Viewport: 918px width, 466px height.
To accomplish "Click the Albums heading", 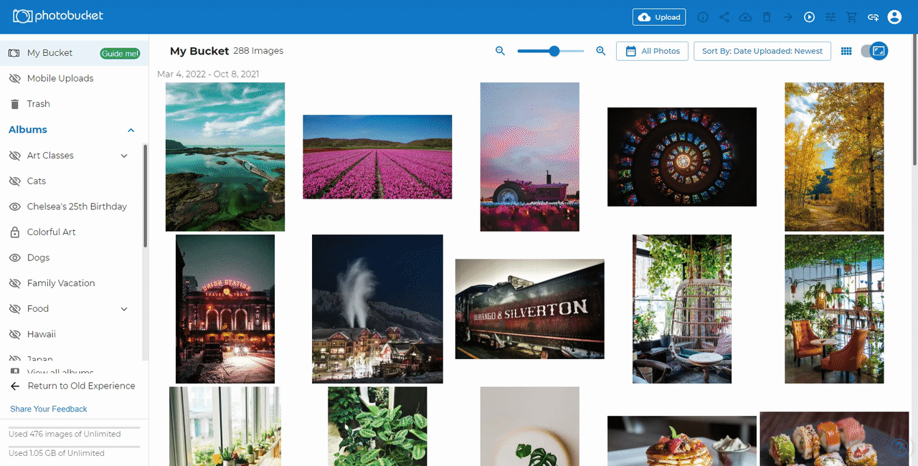I will [28, 130].
